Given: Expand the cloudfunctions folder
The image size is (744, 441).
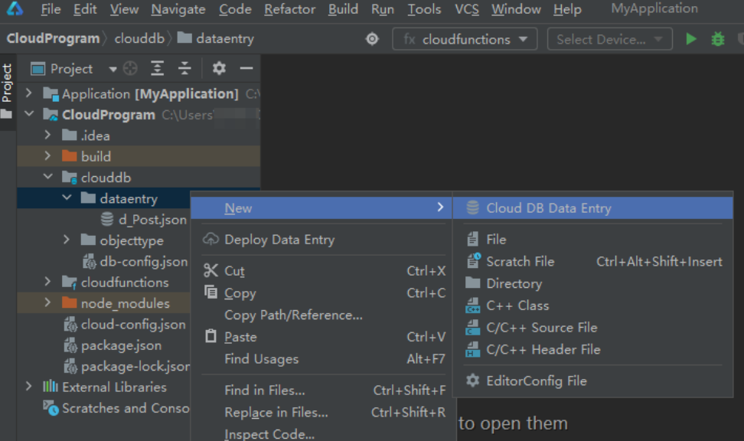Looking at the screenshot, I should (47, 281).
